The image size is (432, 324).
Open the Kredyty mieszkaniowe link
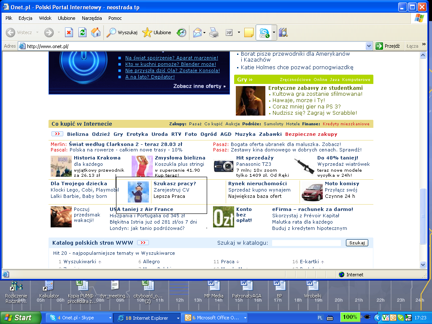pos(346,124)
